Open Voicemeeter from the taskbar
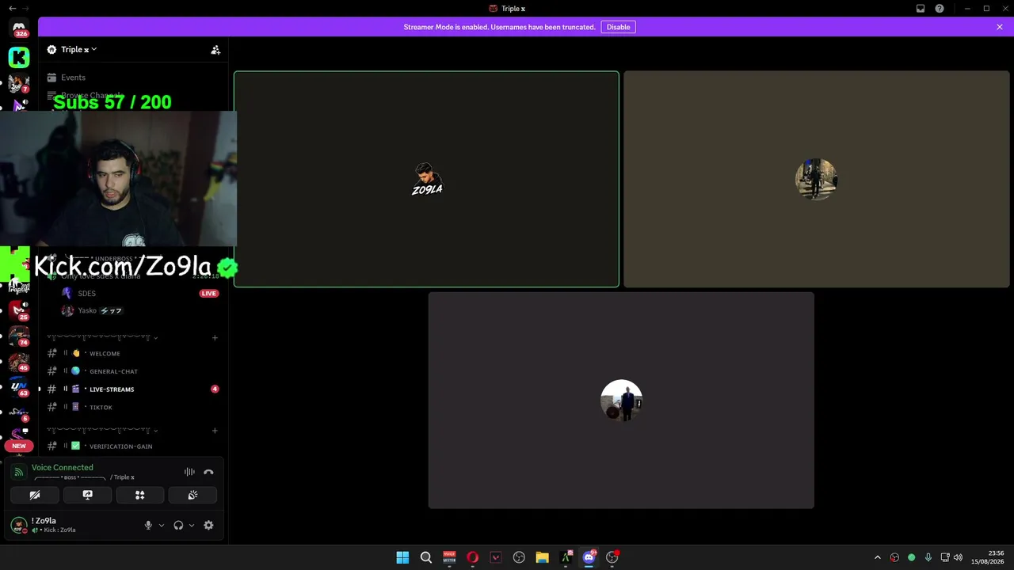Viewport: 1014px width, 570px height. tap(449, 557)
